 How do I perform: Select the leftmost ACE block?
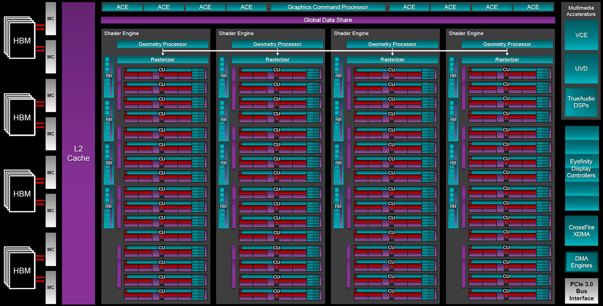pyautogui.click(x=122, y=7)
